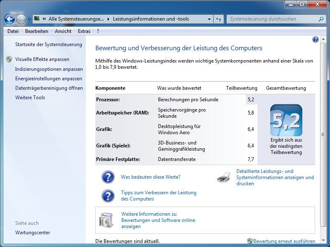Screen dimensions: 330x247
Task: Click the question icon beside Was bedeuten diese Werte
Action: pos(108,177)
